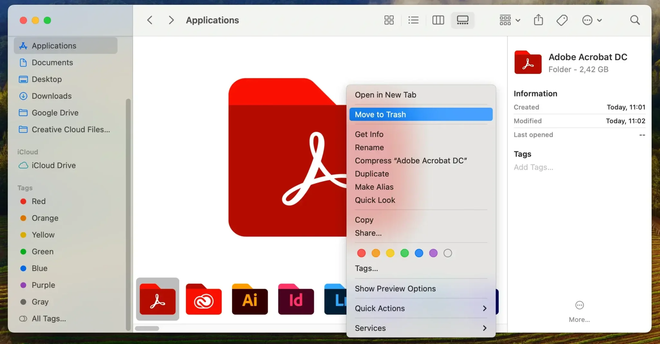Click the sidebar vertical scrollbar
The width and height of the screenshot is (660, 344).
128,215
